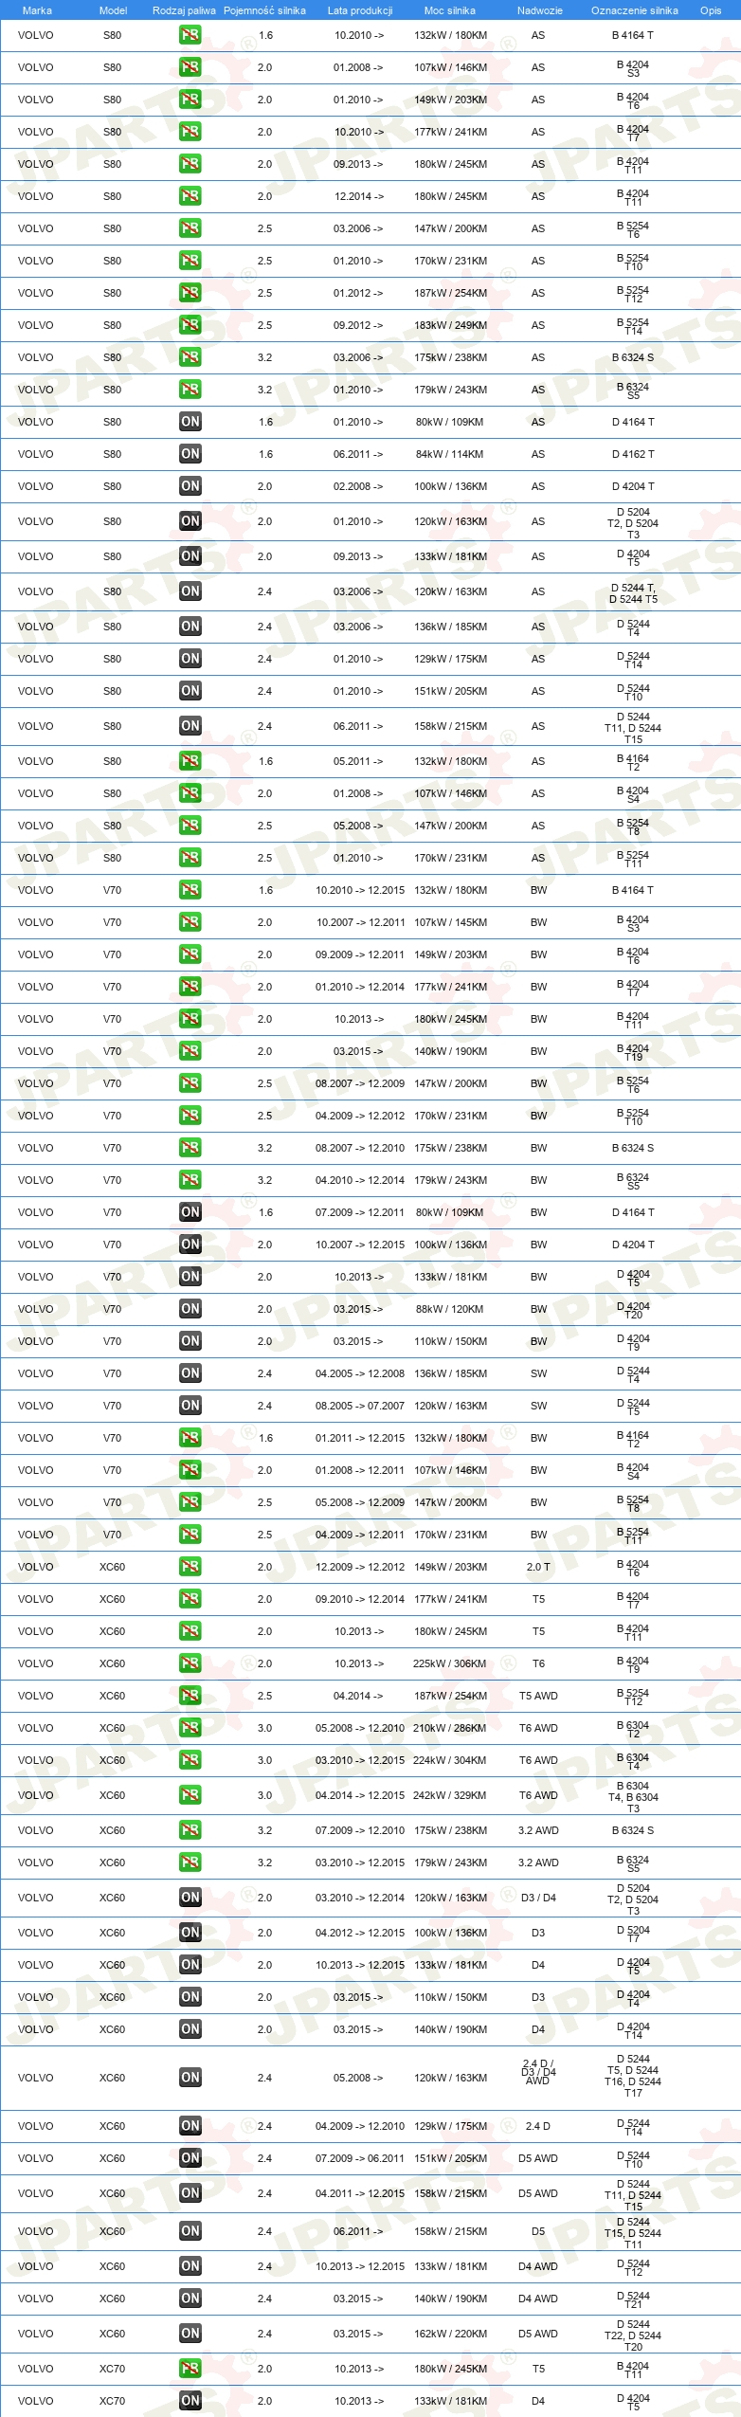This screenshot has width=741, height=2417.
Task: Click the Nadwozie column header
Action: 540,10
